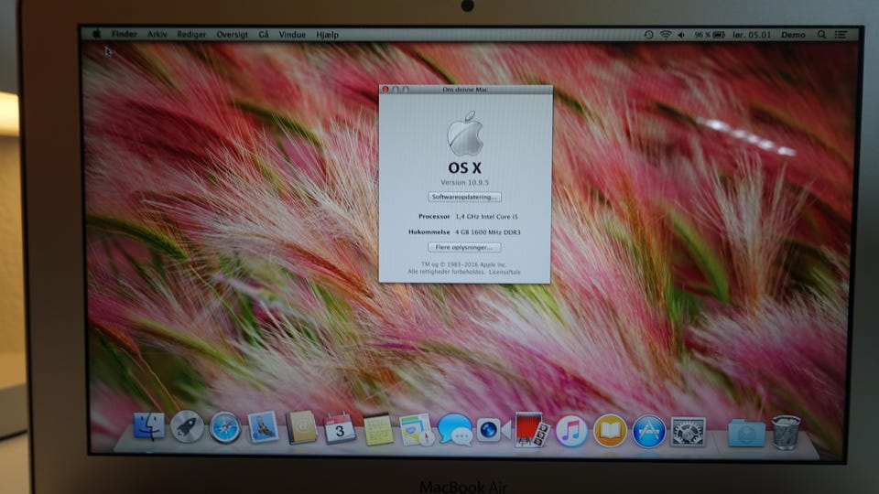Open Mail eagle stamp icon in Dock
This screenshot has width=879, height=494.
click(263, 427)
